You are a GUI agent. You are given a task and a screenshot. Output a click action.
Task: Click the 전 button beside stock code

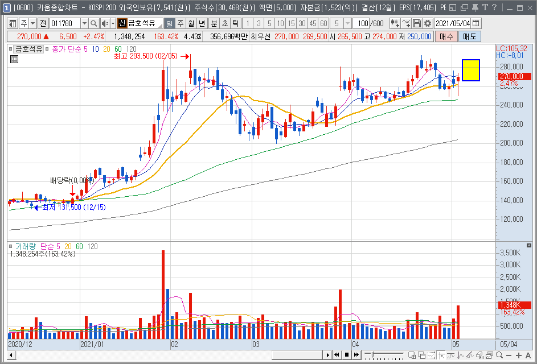click(43, 24)
